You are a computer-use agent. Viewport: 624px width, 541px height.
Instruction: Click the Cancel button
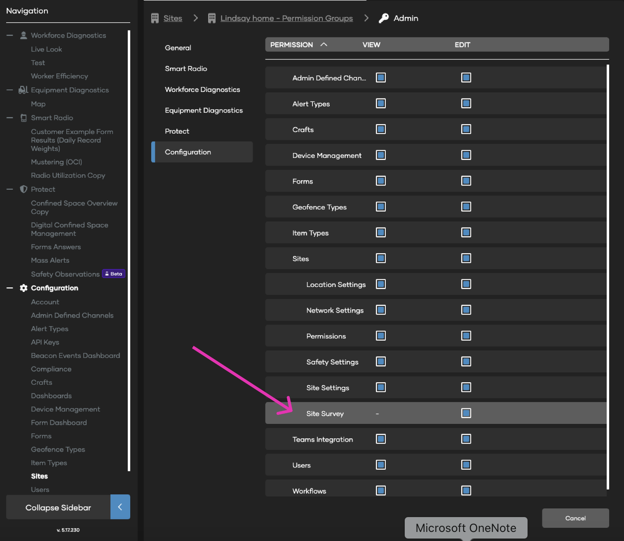click(575, 518)
